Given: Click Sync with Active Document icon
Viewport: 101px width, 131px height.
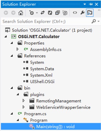Looking at the screenshot, I should (43, 13).
